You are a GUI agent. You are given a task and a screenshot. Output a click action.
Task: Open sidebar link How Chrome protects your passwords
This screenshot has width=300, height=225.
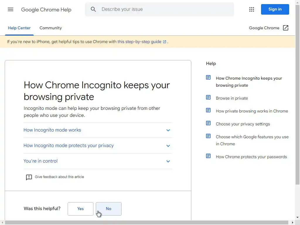click(x=251, y=157)
